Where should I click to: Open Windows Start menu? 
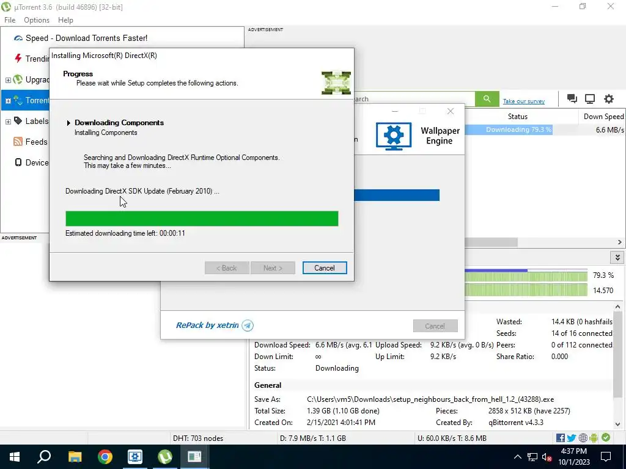tap(15, 457)
